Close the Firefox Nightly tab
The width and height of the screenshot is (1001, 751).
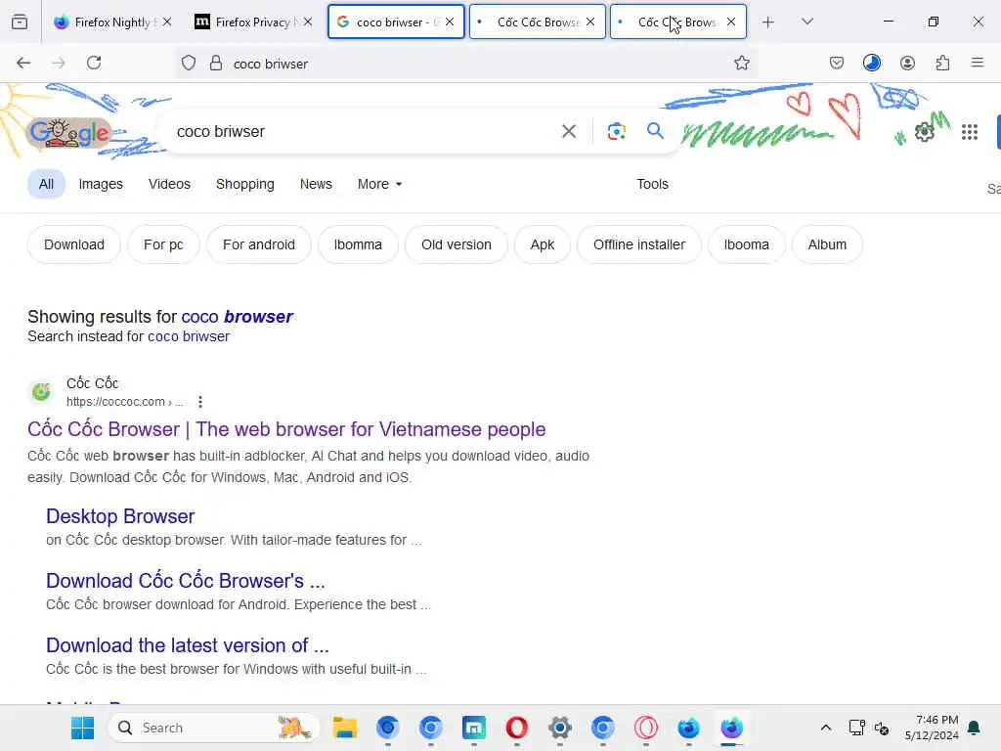pos(166,22)
